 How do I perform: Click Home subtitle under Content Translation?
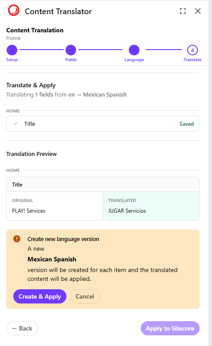click(x=13, y=38)
